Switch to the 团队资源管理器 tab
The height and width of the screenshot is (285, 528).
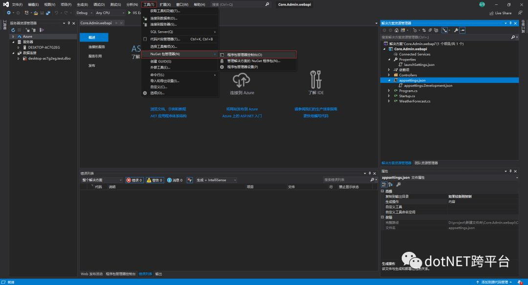point(426,163)
